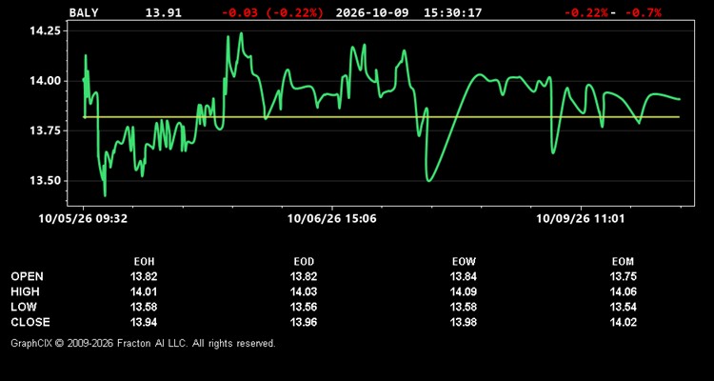Click the EOM high value 14.06
This screenshot has width=714, height=381.
624,291
